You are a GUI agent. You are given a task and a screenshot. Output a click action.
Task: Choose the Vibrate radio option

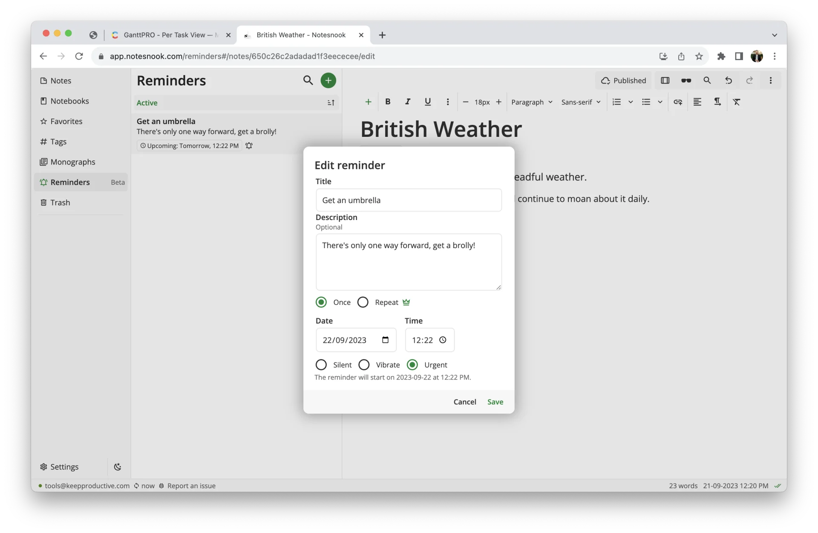coord(364,365)
